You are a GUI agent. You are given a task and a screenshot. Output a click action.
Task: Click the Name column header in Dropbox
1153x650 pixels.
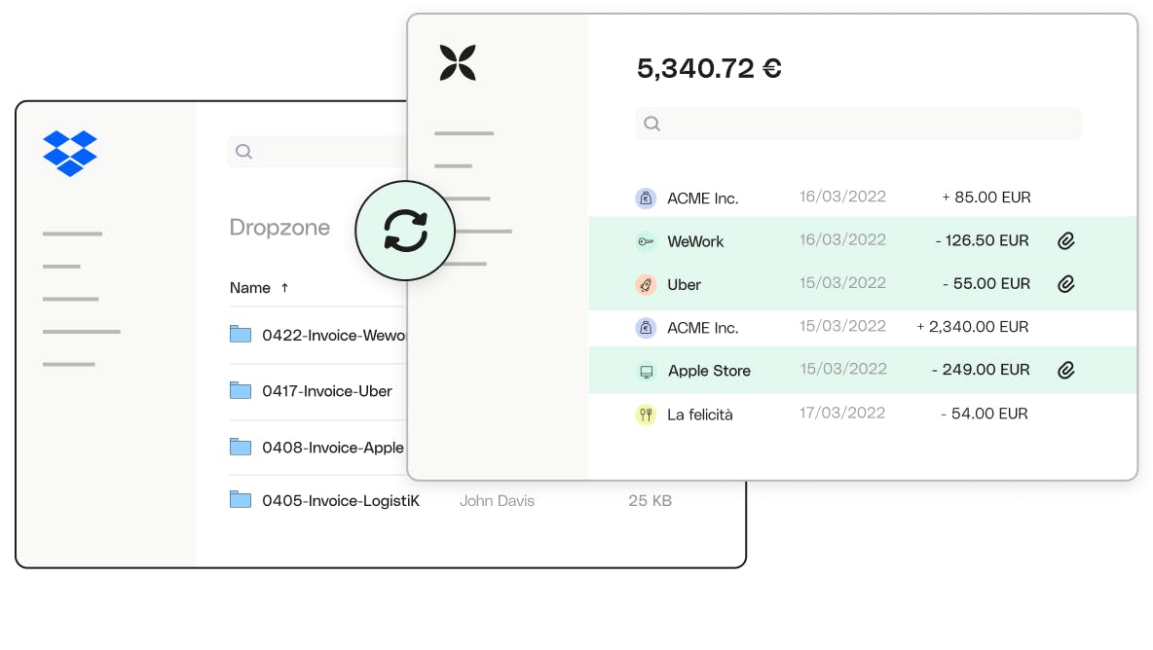point(250,288)
